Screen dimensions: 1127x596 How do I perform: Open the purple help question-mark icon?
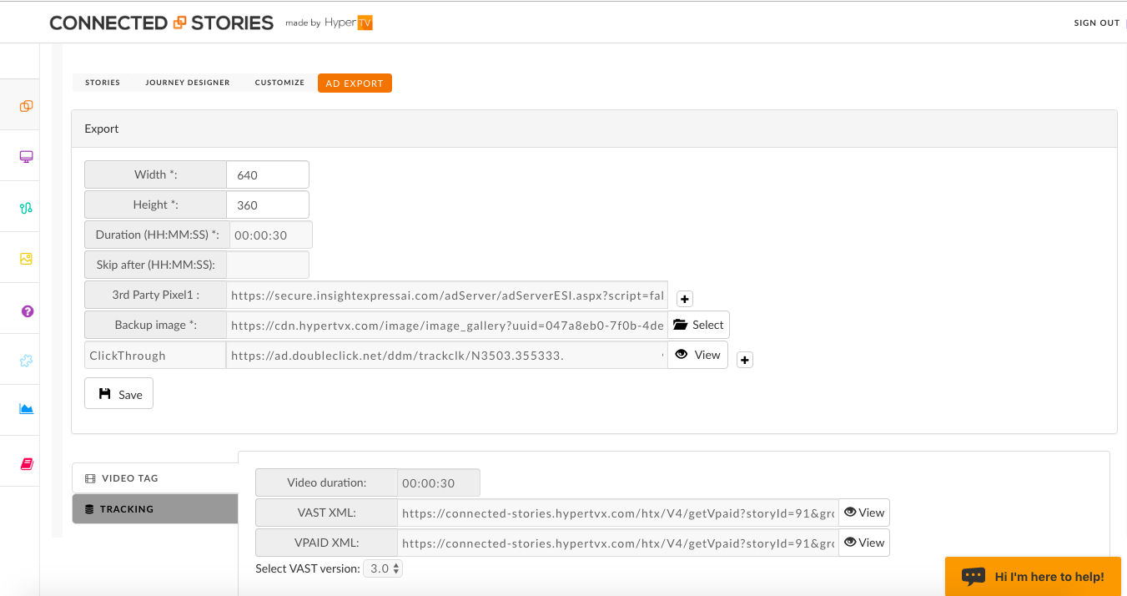tap(27, 311)
